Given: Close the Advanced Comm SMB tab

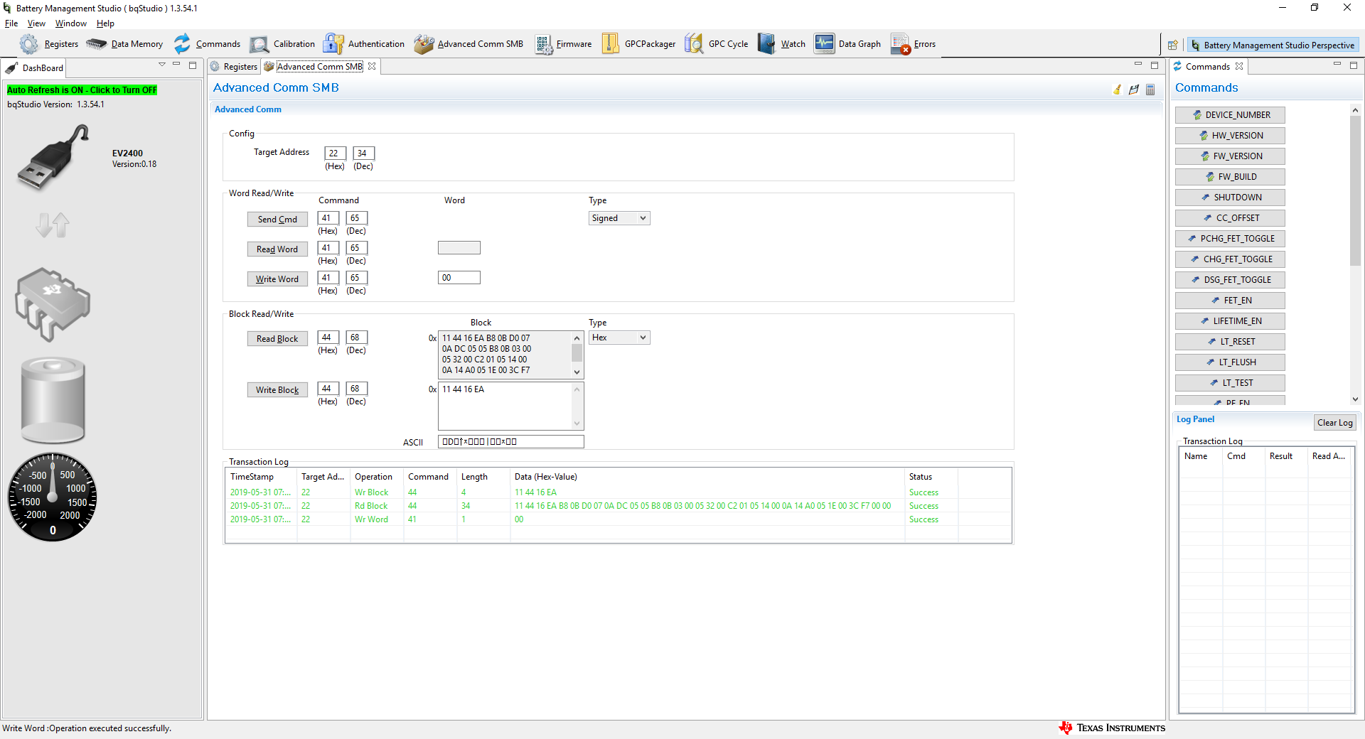Looking at the screenshot, I should click(x=372, y=66).
